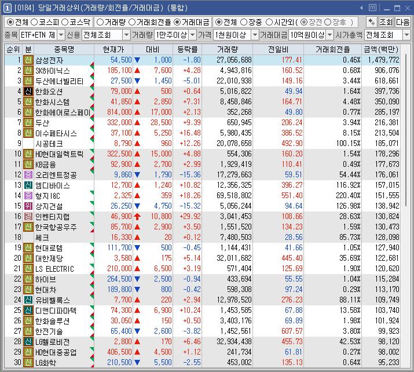Image resolution: width=414 pixels, height=372 pixels.
Task: Open the 거래대금 10억원이상 dropdown
Action: [x=330, y=35]
